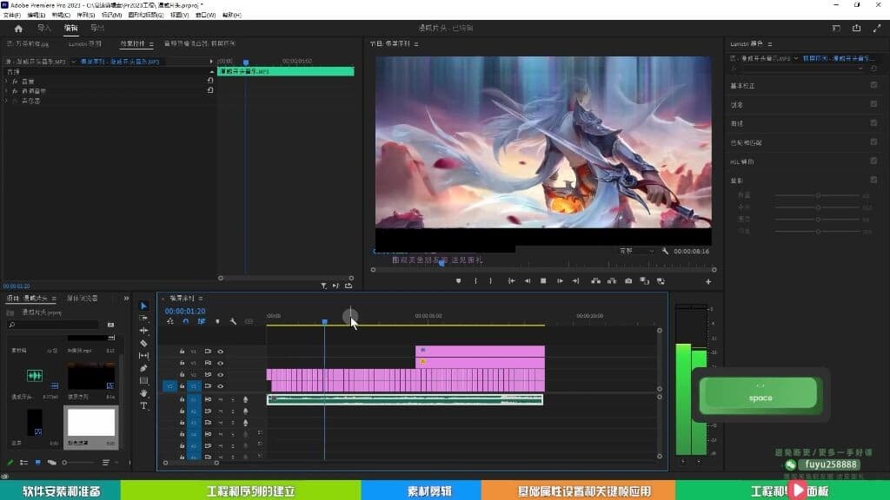Click the Home icon in the top bar
Image resolution: width=890 pixels, height=500 pixels.
tap(18, 29)
